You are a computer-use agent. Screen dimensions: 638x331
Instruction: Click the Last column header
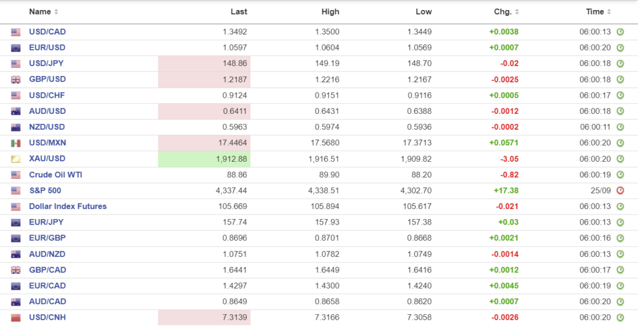click(239, 12)
